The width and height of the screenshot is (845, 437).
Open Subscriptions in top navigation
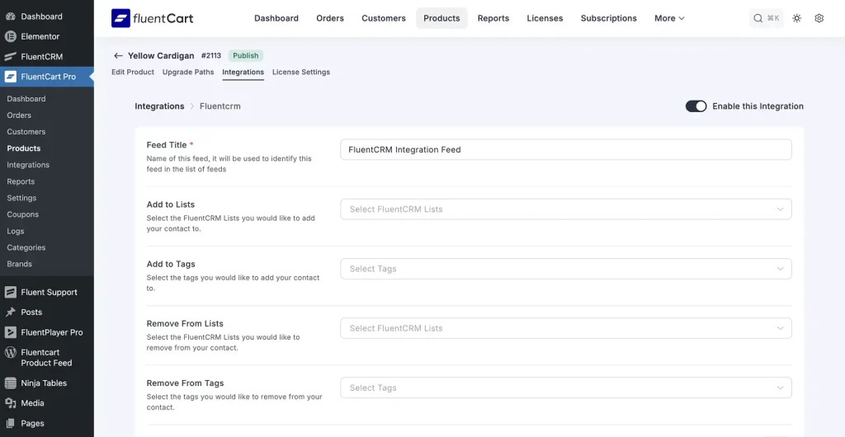(608, 18)
